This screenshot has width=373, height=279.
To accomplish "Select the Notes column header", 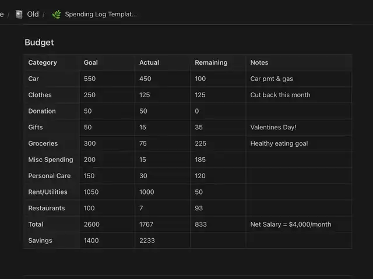I will 259,62.
